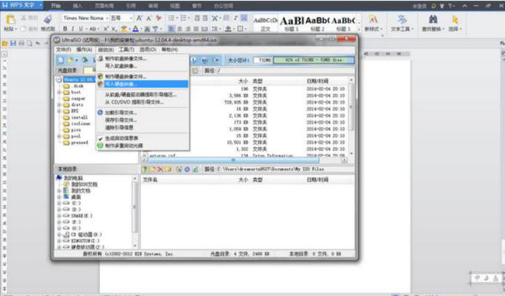
Task: Click the new ISO file toolbar icon
Action: (61, 61)
